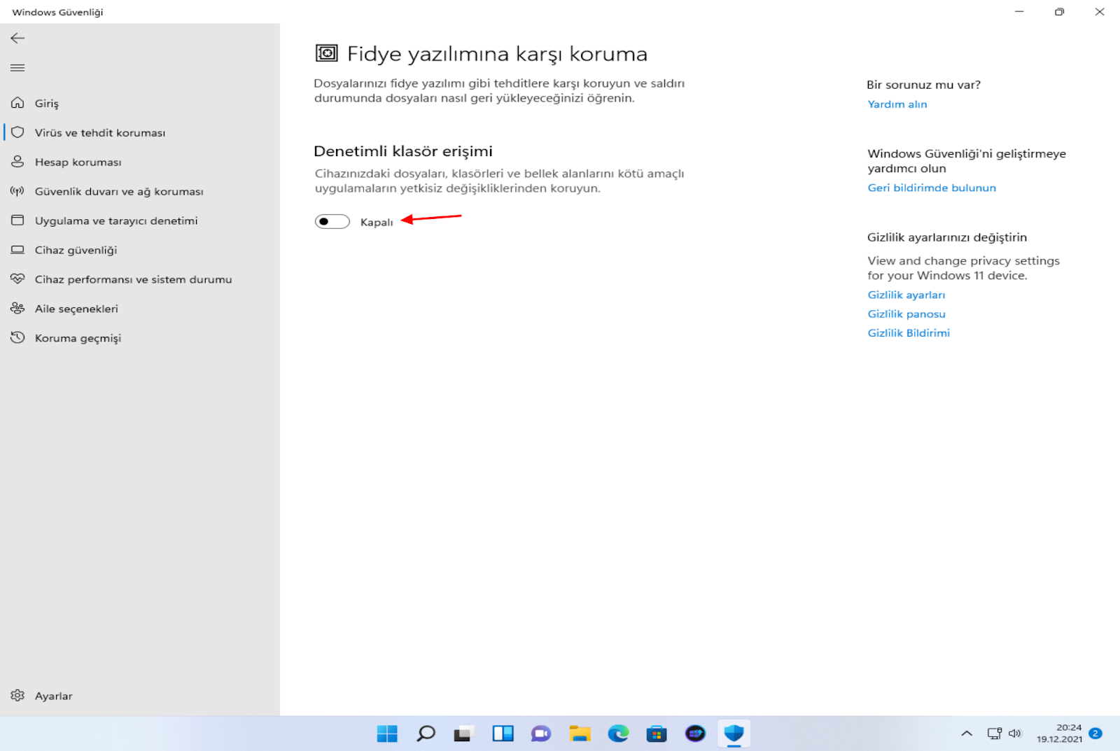Open the round dark app on taskbar
The width and height of the screenshot is (1120, 751).
coord(695,734)
